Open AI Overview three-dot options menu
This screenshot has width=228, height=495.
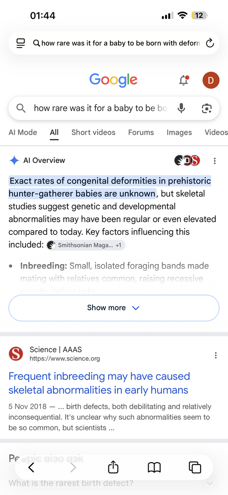(215, 161)
